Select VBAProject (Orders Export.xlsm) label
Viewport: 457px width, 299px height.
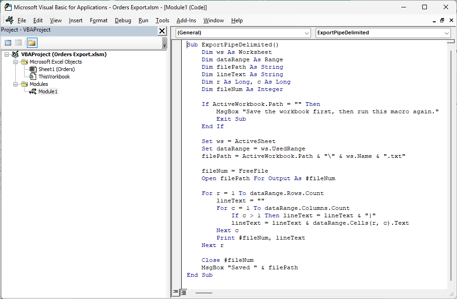point(64,54)
